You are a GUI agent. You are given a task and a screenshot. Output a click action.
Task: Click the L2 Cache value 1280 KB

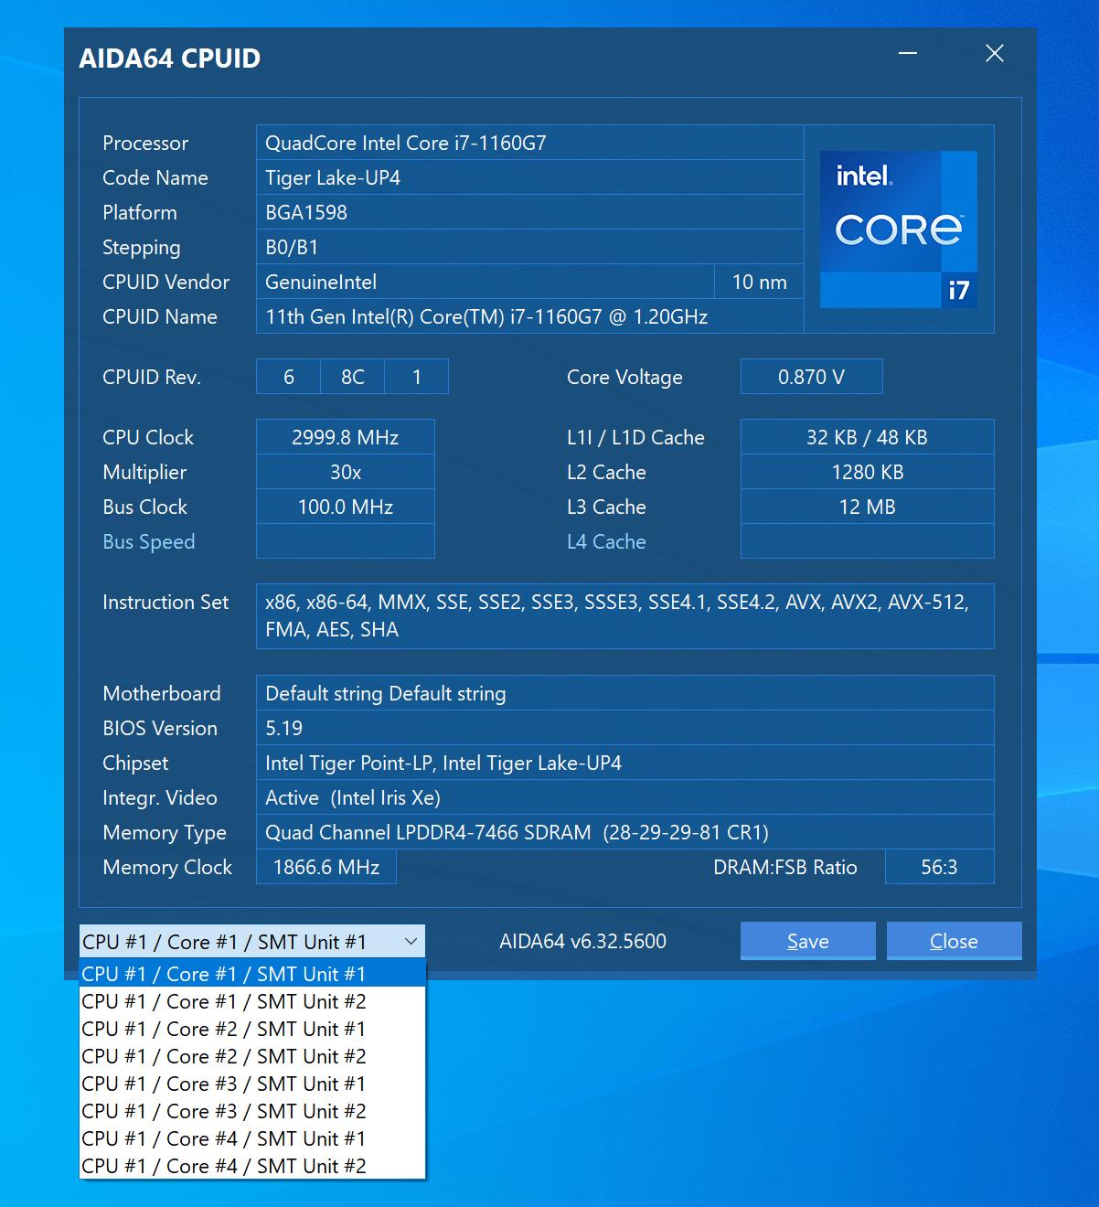[867, 472]
